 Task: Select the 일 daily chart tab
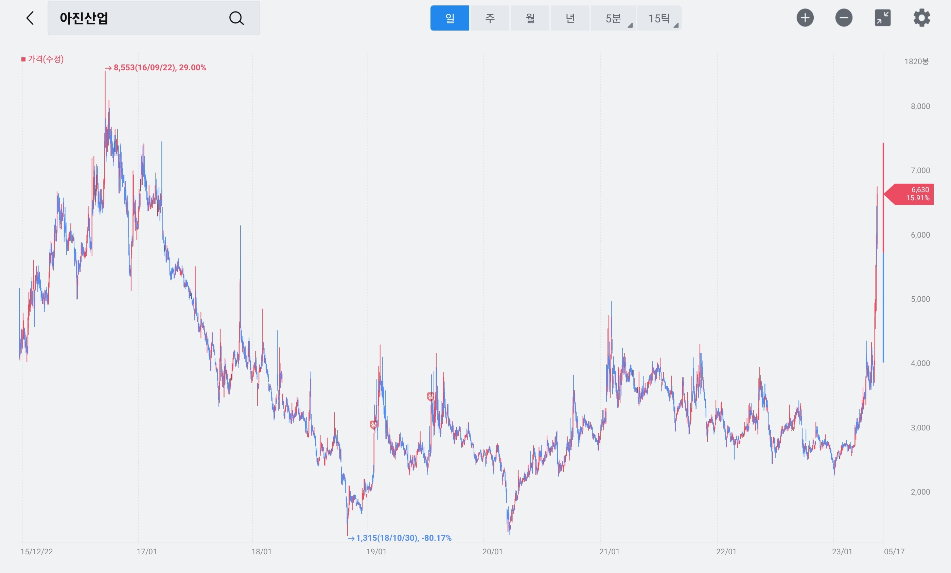click(450, 18)
